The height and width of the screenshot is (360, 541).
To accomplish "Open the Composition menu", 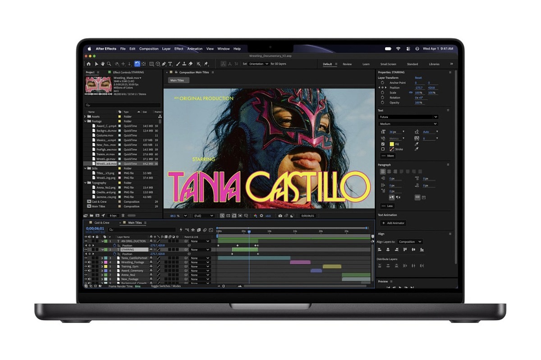I will click(x=149, y=49).
